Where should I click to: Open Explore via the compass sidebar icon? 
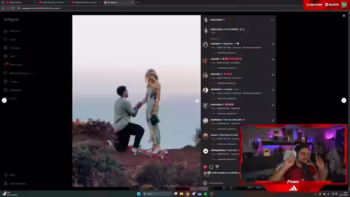[x=5, y=48]
